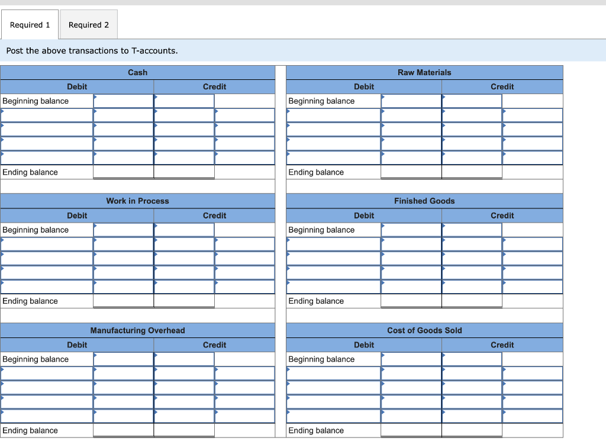The height and width of the screenshot is (444, 606).
Task: Select Raw Materials Ending balance debit field
Action: (411, 172)
